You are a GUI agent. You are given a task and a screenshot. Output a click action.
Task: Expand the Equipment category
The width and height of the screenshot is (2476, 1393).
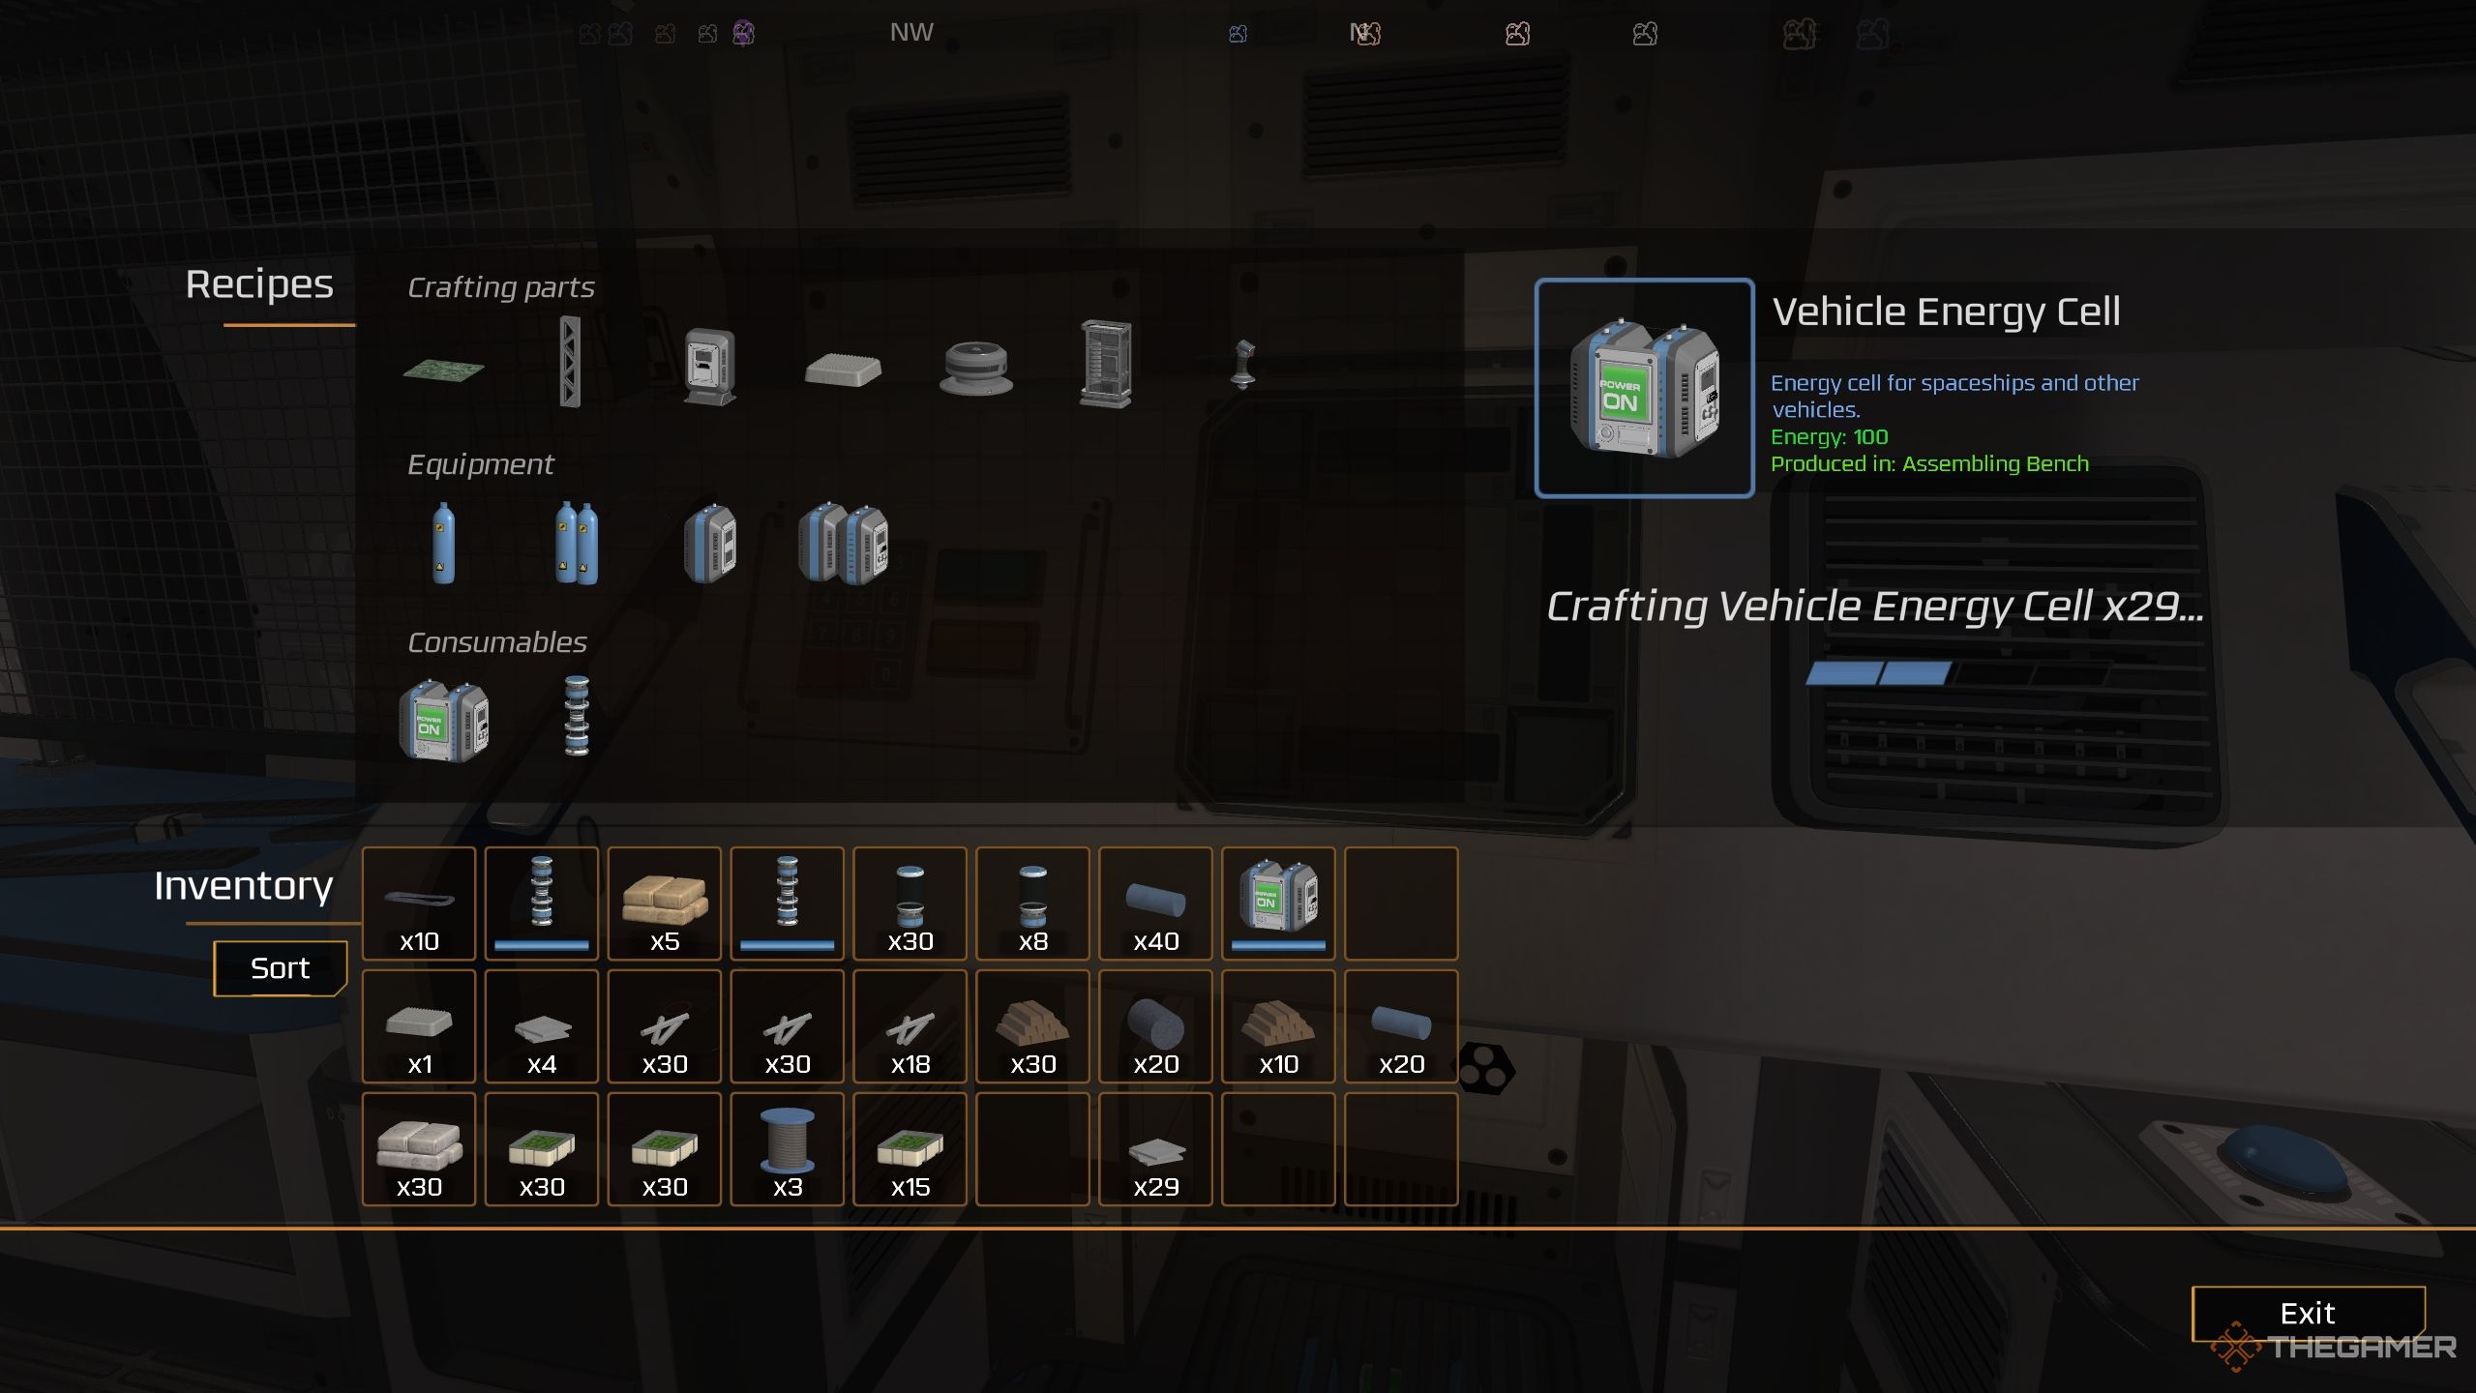pos(481,462)
